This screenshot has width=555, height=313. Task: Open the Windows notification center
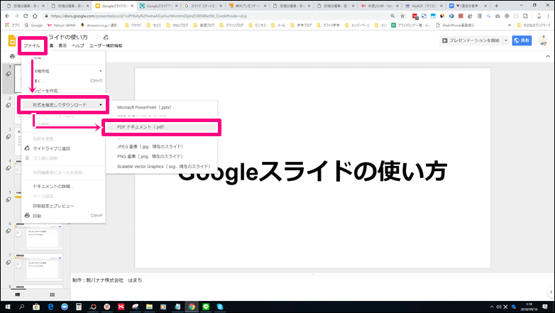(x=545, y=307)
